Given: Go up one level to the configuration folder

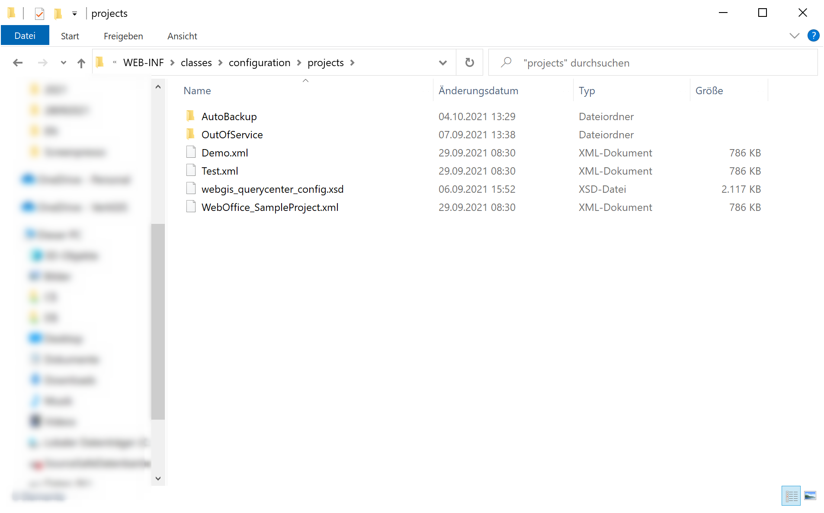Looking at the screenshot, I should [x=81, y=62].
